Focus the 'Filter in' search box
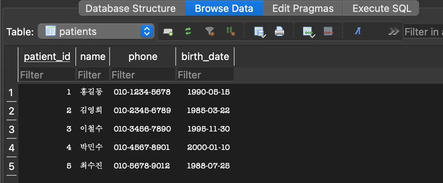This screenshot has height=183, width=443. (x=423, y=32)
